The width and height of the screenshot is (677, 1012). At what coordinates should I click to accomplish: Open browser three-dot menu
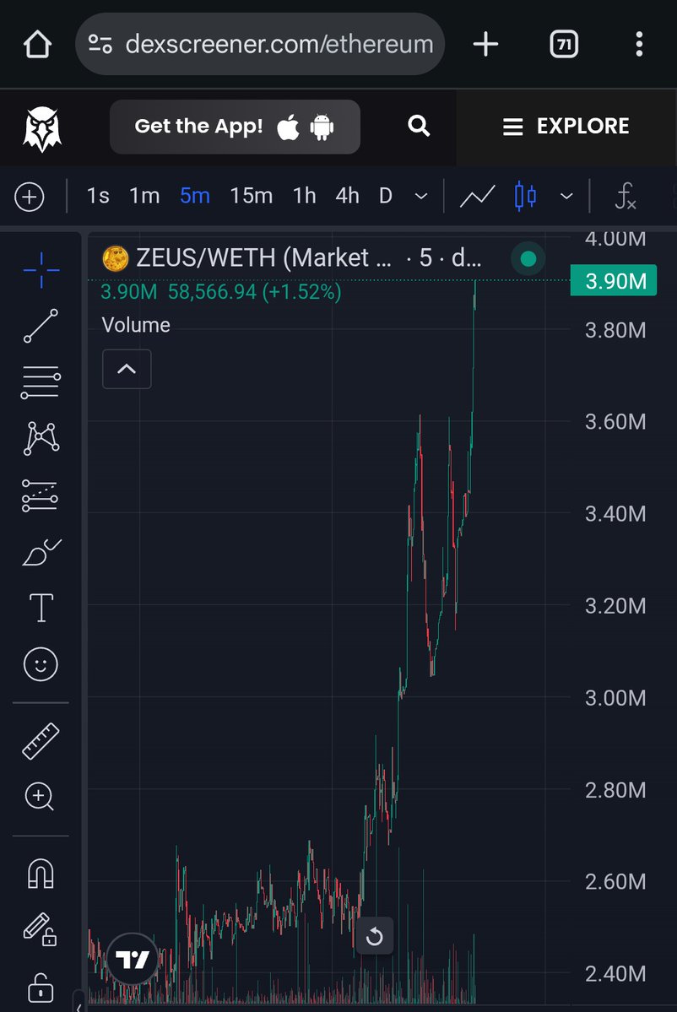click(639, 45)
